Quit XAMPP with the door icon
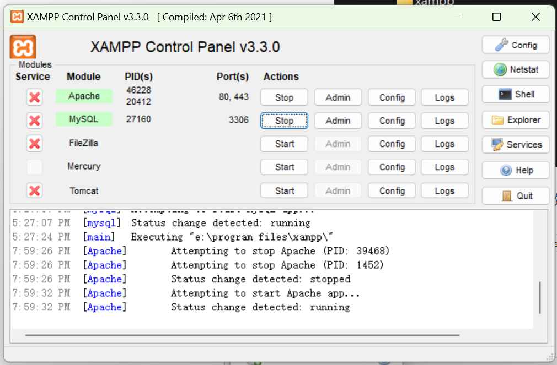This screenshot has height=365, width=557. click(516, 196)
